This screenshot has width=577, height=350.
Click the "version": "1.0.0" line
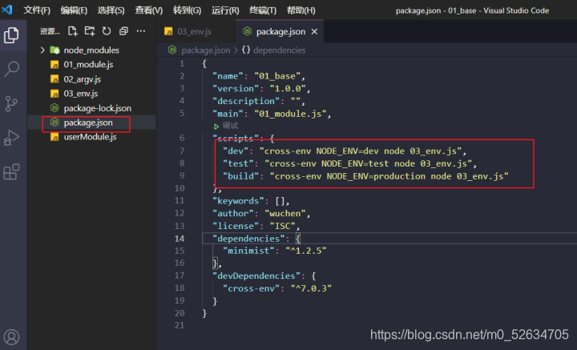pos(261,89)
